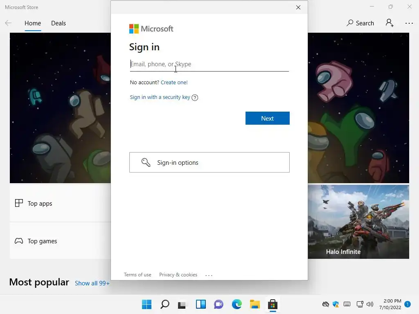Open Chat app on taskbar
Image resolution: width=419 pixels, height=314 pixels.
pos(219,304)
